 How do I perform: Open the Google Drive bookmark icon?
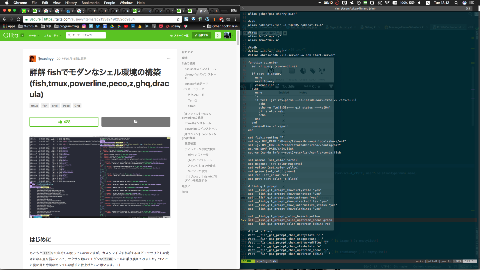112,26
